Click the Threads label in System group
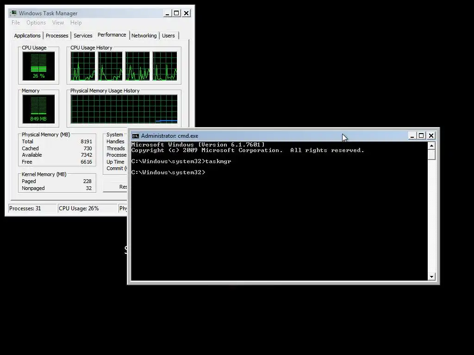Screen dimensions: 474x355 pos(115,148)
